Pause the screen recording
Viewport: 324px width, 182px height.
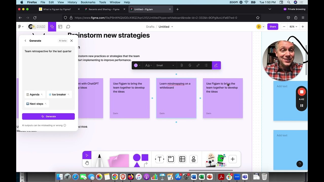point(301,106)
